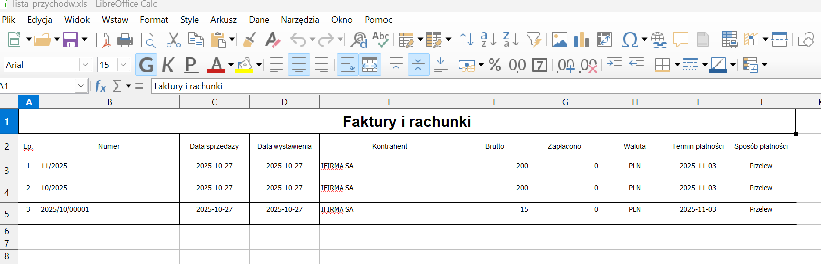Image resolution: width=821 pixels, height=264 pixels.
Task: Click the Print icon in toolbar
Action: [x=125, y=40]
